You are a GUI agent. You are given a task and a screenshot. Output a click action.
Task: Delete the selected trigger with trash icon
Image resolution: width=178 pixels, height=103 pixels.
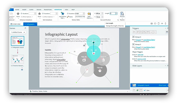tap(148, 32)
